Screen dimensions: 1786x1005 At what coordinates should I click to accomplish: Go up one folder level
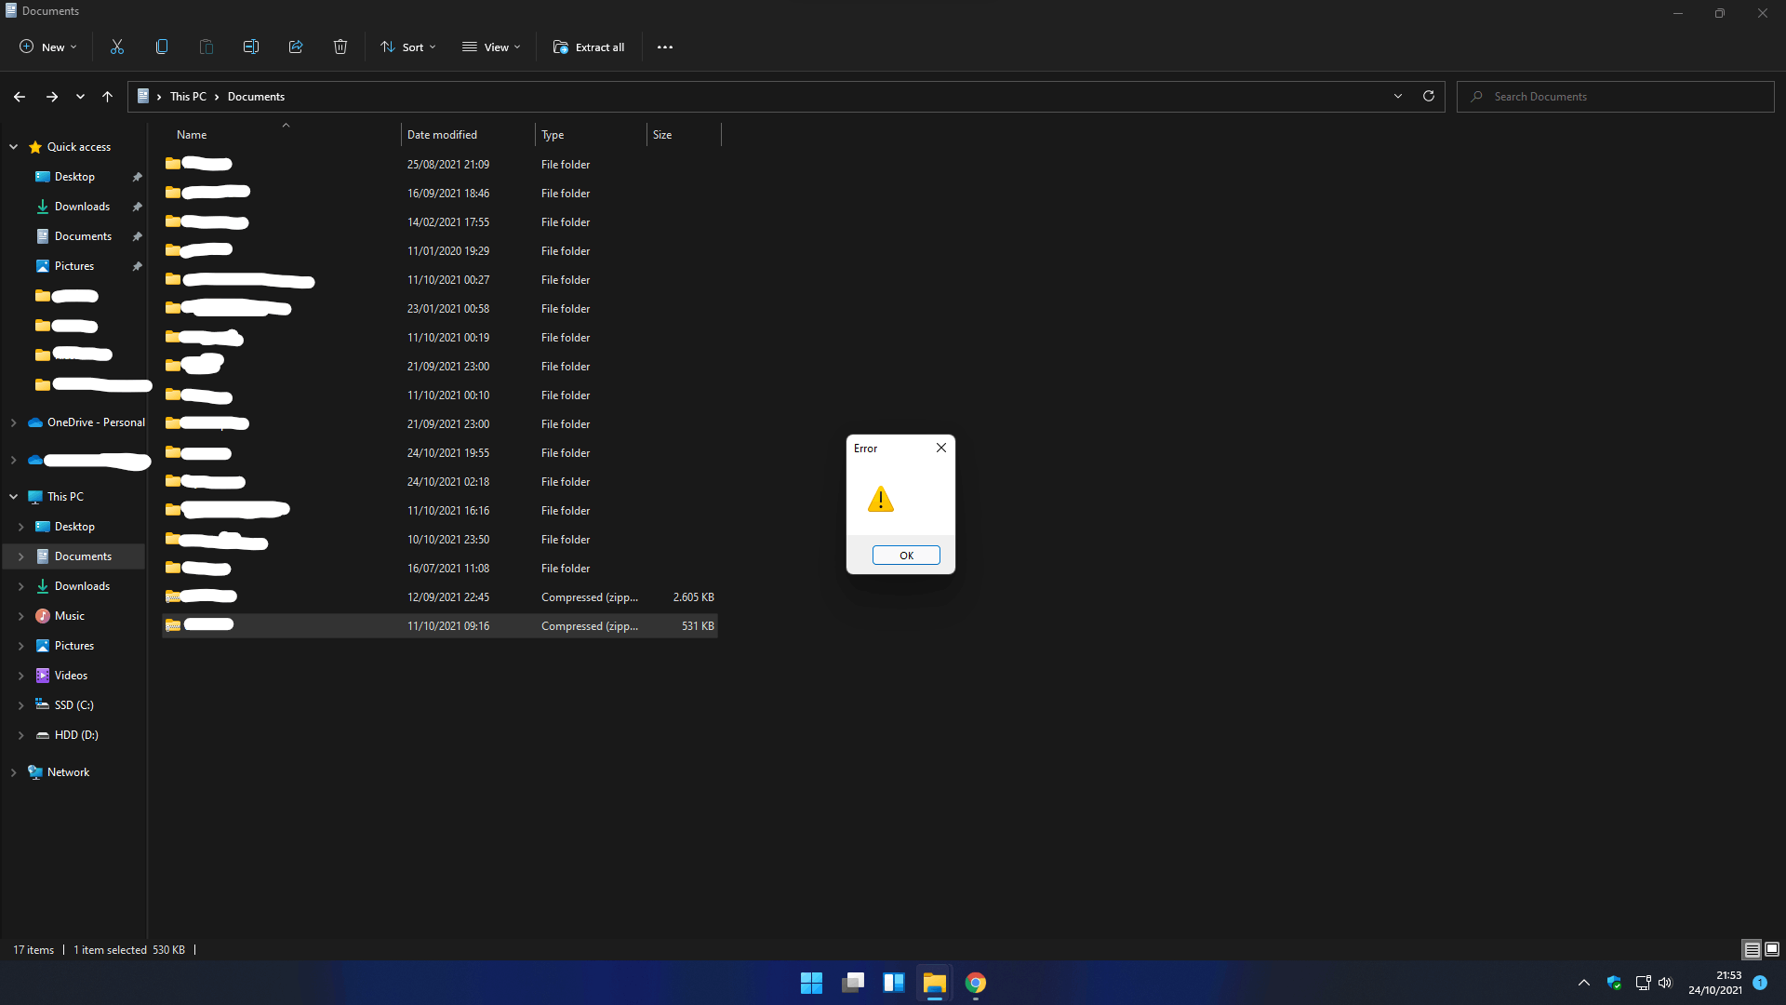[107, 97]
